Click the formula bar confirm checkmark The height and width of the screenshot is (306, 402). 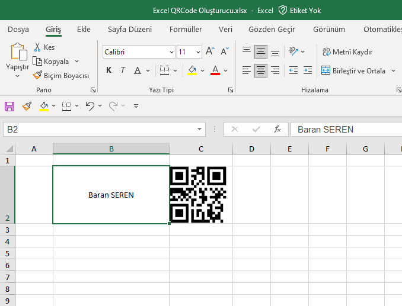point(256,129)
